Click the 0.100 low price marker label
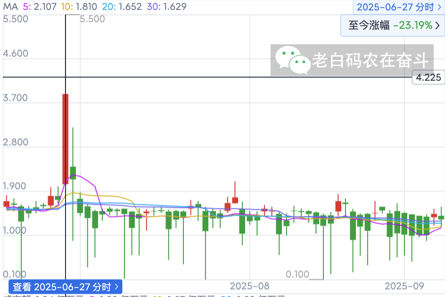Viewport: 445px width, 297px height. pos(297,274)
